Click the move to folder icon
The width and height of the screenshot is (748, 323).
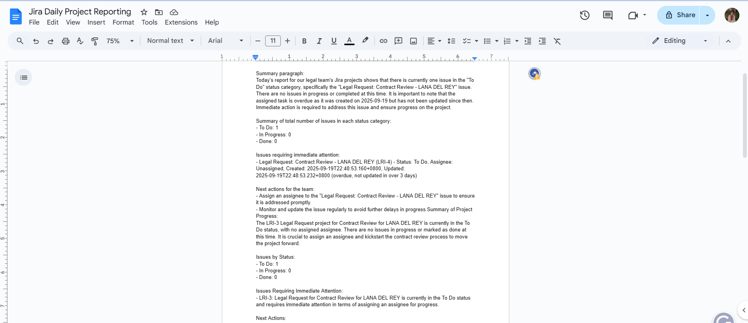coord(159,12)
